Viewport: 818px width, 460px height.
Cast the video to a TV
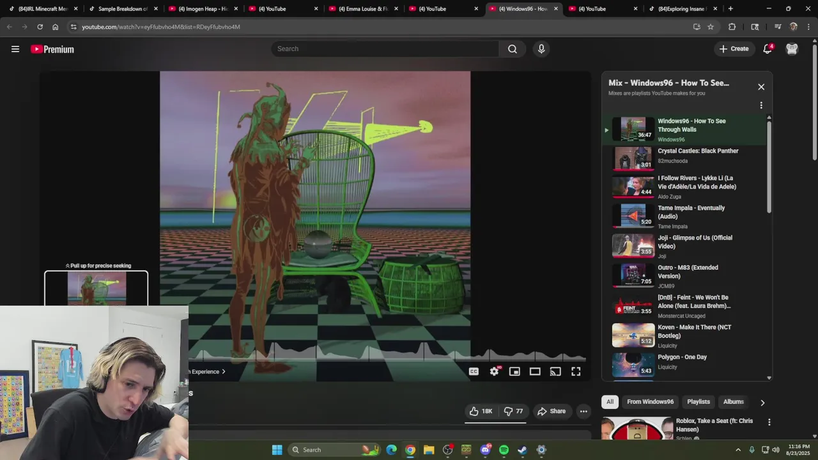pyautogui.click(x=555, y=372)
